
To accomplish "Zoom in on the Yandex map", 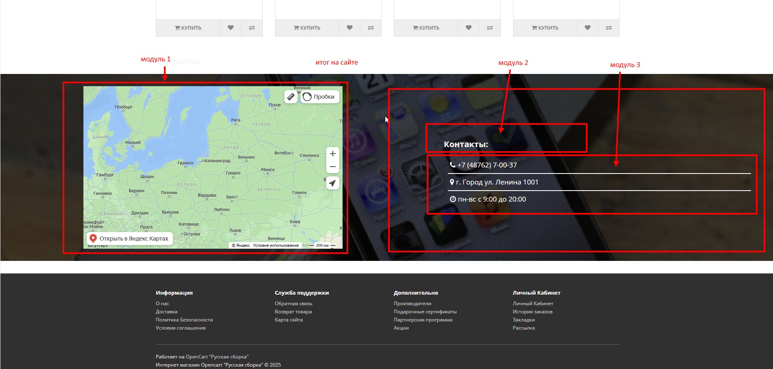I will pos(332,154).
